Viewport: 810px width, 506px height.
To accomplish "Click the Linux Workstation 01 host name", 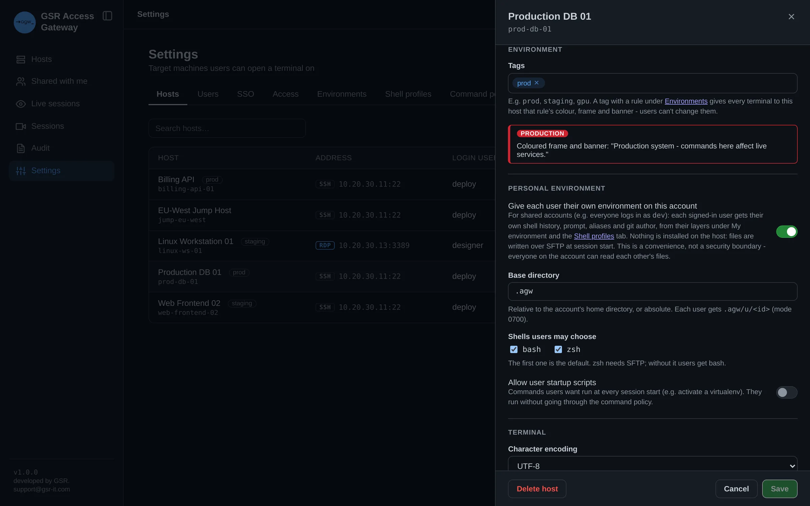I will click(195, 242).
